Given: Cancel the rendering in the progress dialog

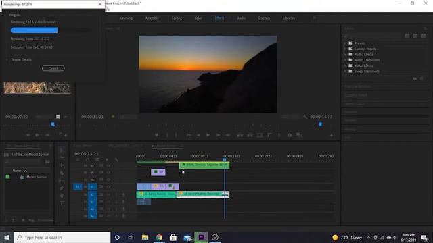Looking at the screenshot, I should (x=53, y=68).
